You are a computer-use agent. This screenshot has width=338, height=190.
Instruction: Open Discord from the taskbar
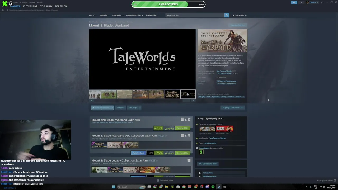[x=207, y=187]
